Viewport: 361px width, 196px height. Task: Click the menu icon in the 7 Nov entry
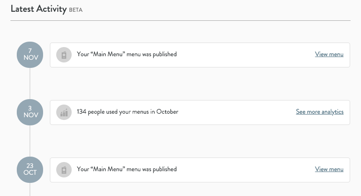pyautogui.click(x=64, y=55)
